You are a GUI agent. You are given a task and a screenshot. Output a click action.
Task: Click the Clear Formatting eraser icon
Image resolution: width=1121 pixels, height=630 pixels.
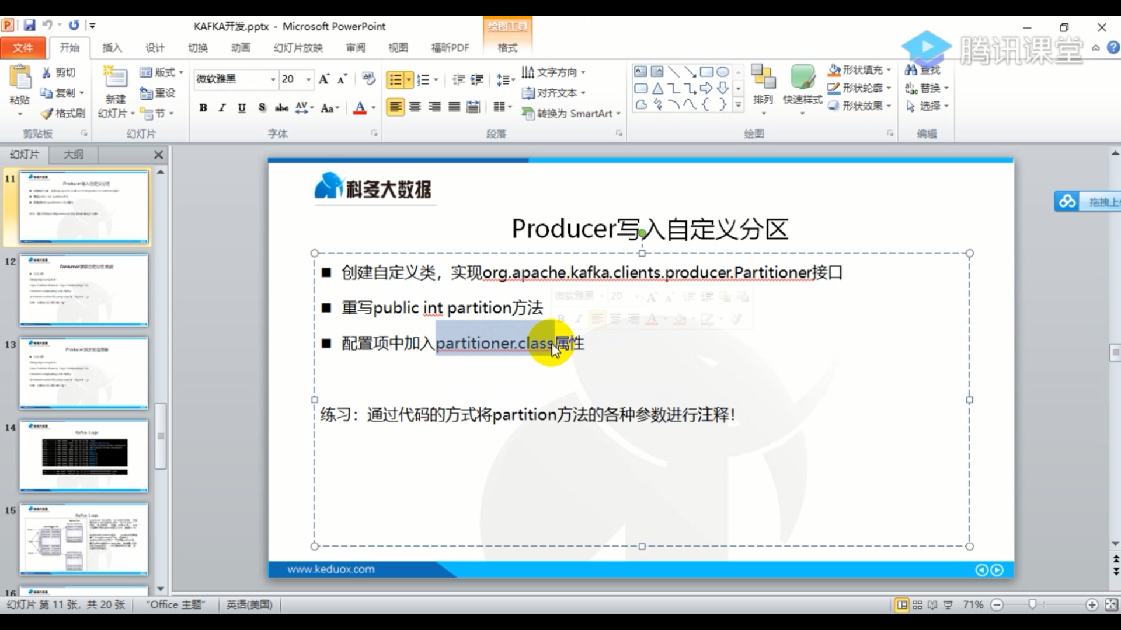(368, 78)
